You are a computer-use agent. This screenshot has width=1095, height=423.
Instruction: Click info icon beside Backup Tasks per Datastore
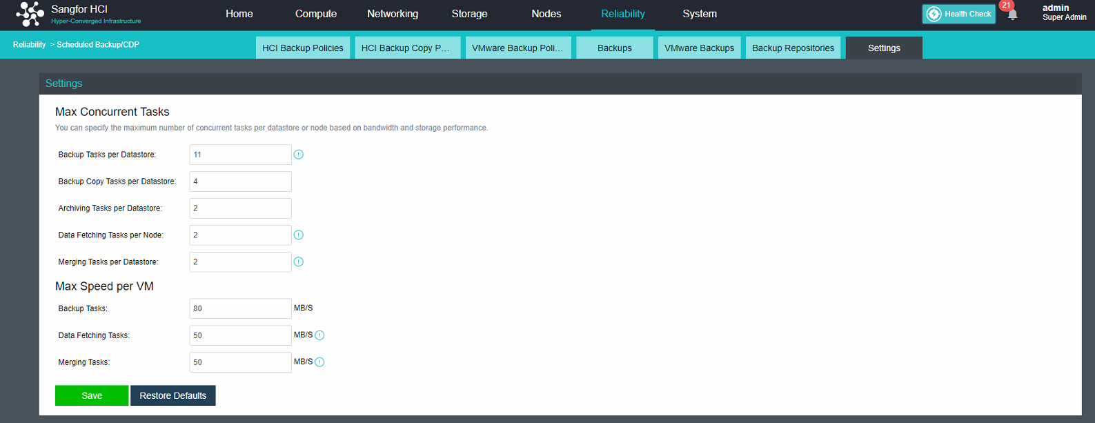(299, 155)
